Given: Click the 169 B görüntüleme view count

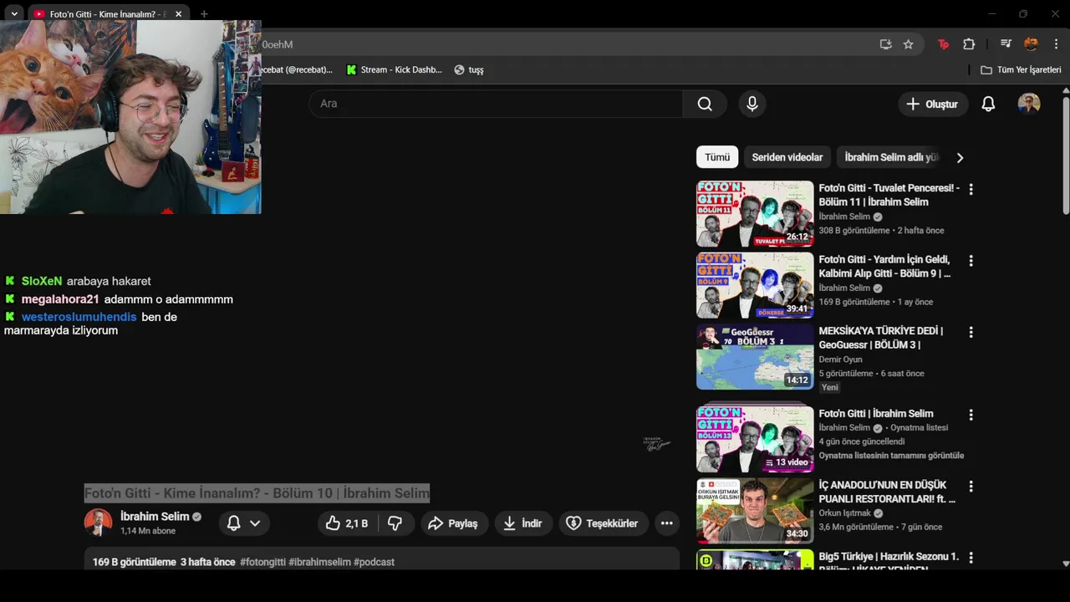Looking at the screenshot, I should [135, 562].
